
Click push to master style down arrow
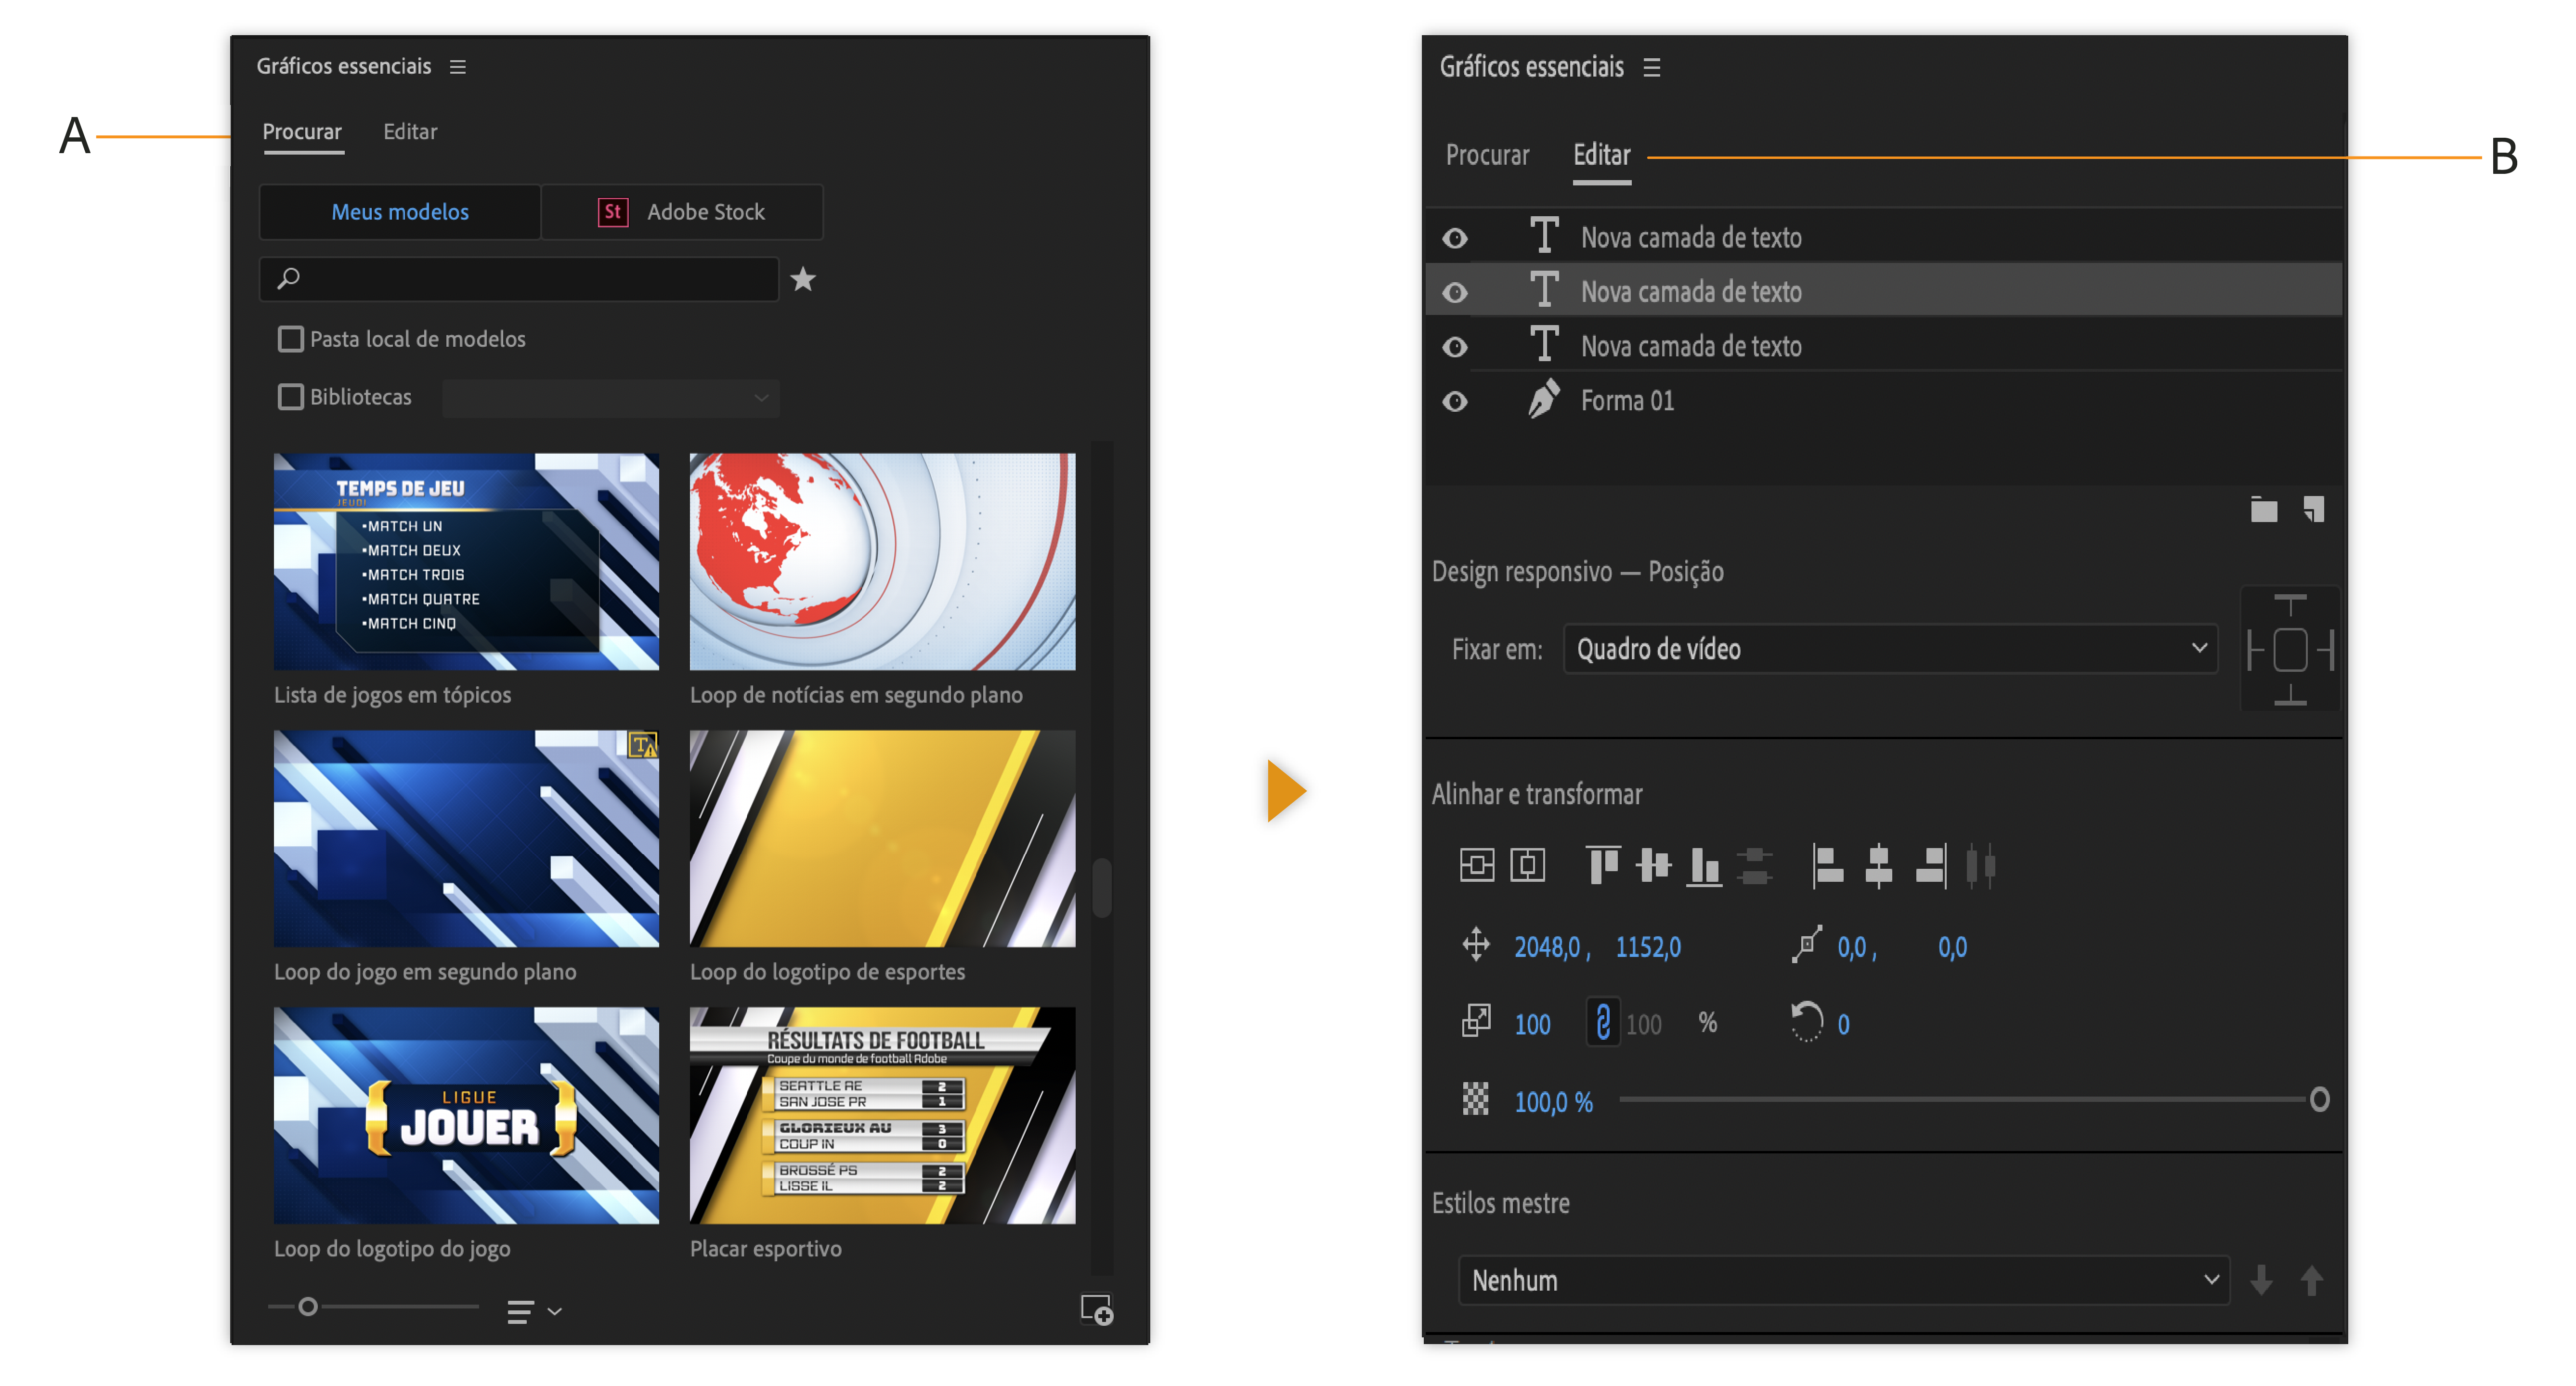pyautogui.click(x=2261, y=1279)
